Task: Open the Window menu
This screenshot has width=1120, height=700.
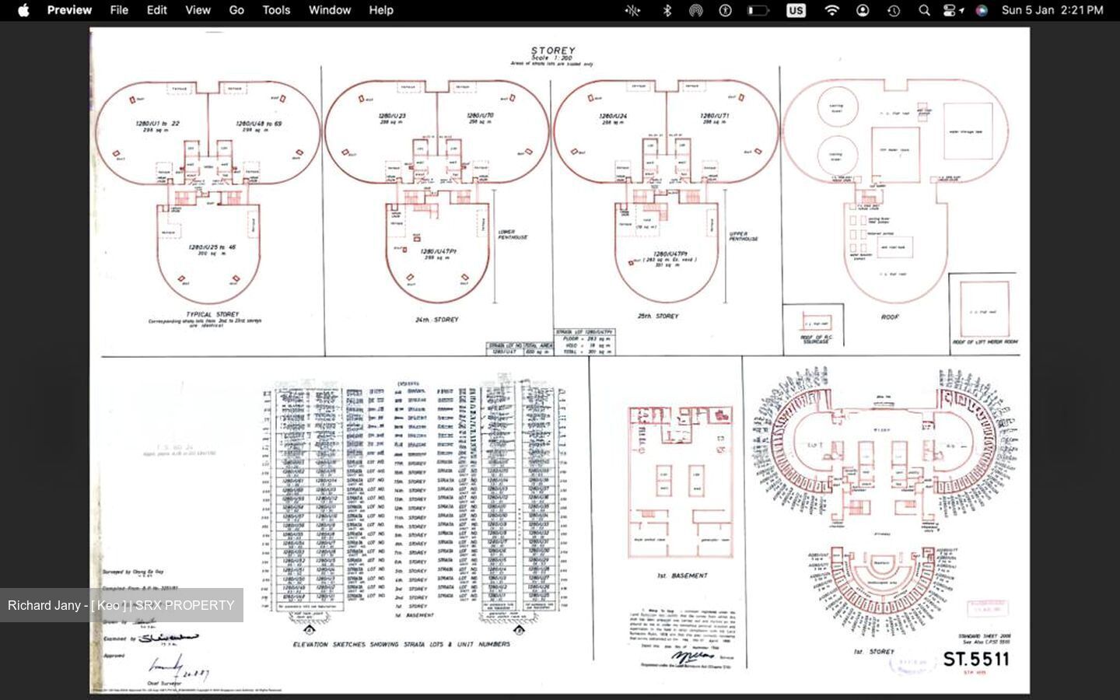Action: 330,10
